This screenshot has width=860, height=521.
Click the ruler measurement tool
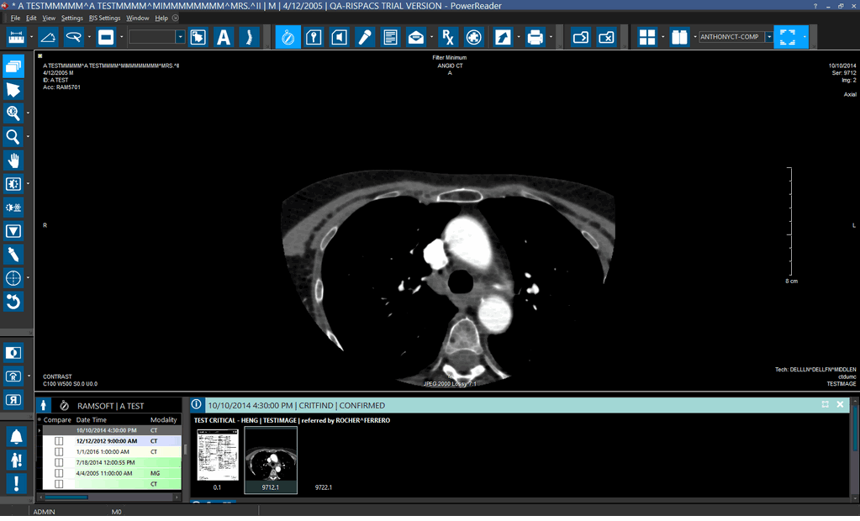[17, 37]
